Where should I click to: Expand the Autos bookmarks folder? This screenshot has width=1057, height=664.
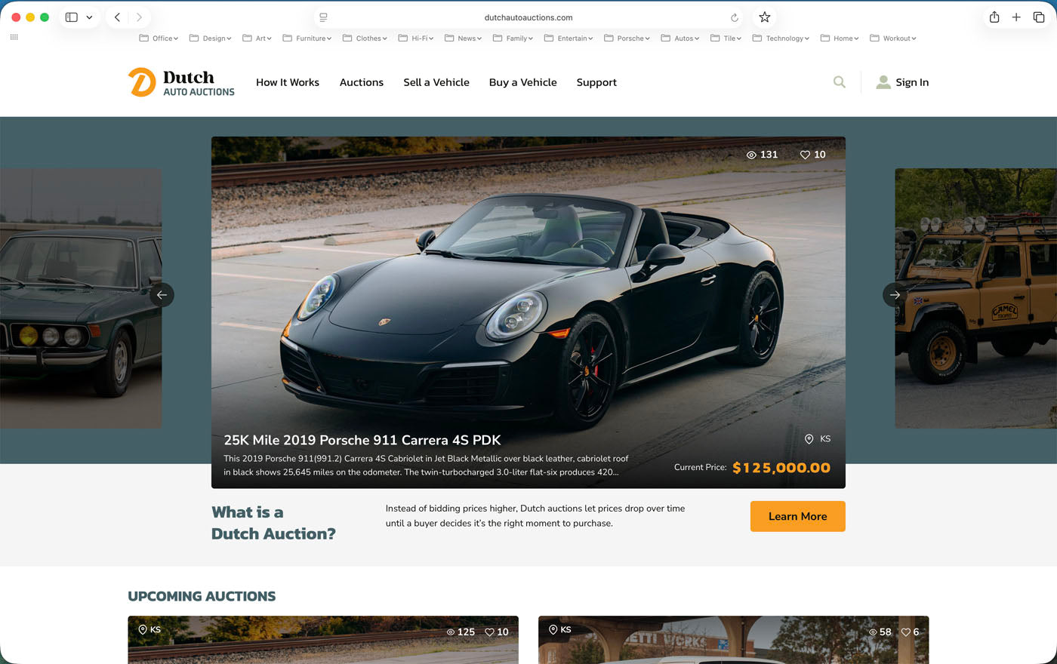(x=680, y=38)
